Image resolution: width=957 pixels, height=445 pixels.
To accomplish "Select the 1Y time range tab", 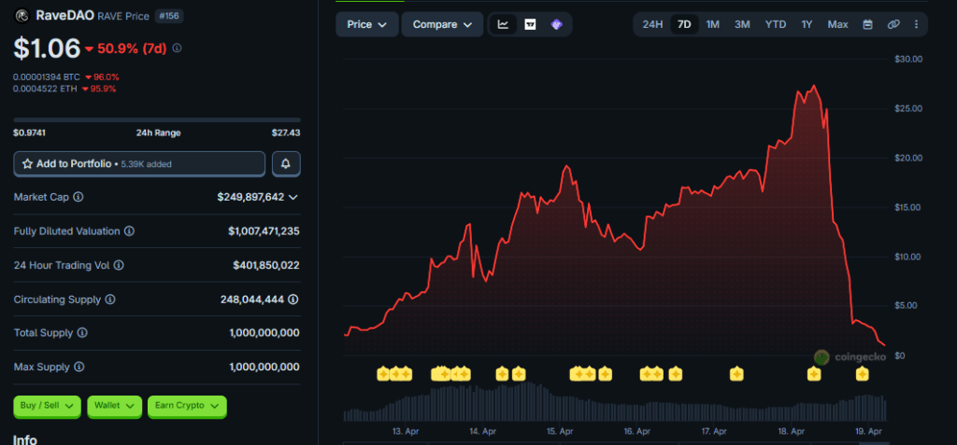I will click(807, 24).
